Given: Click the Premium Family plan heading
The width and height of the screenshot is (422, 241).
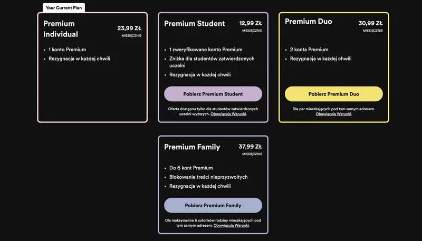Looking at the screenshot, I should click(192, 147).
